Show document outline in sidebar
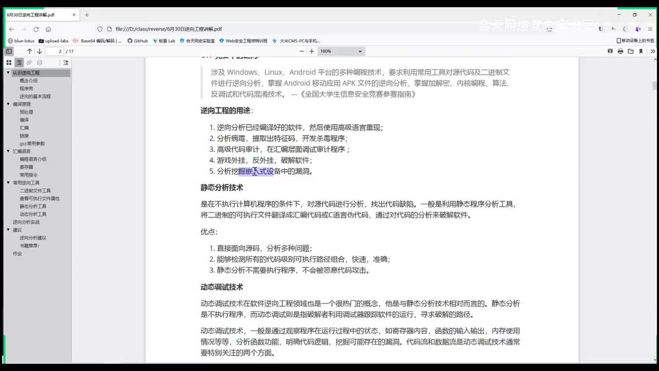 19,62
